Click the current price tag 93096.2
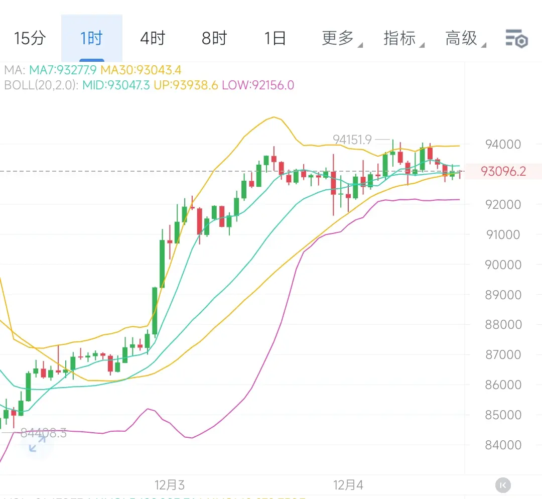 coord(503,171)
